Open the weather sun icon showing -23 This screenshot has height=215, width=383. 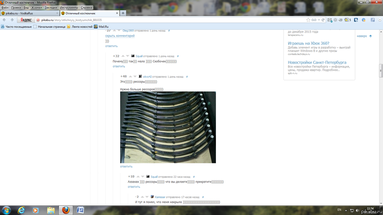tap(336, 20)
